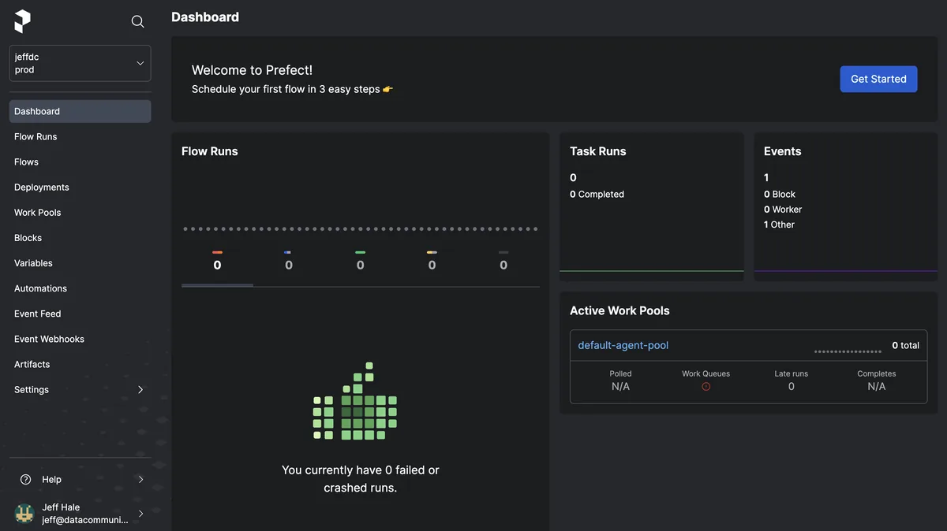Click the Events card heading
Screen dimensions: 947x531
783,151
